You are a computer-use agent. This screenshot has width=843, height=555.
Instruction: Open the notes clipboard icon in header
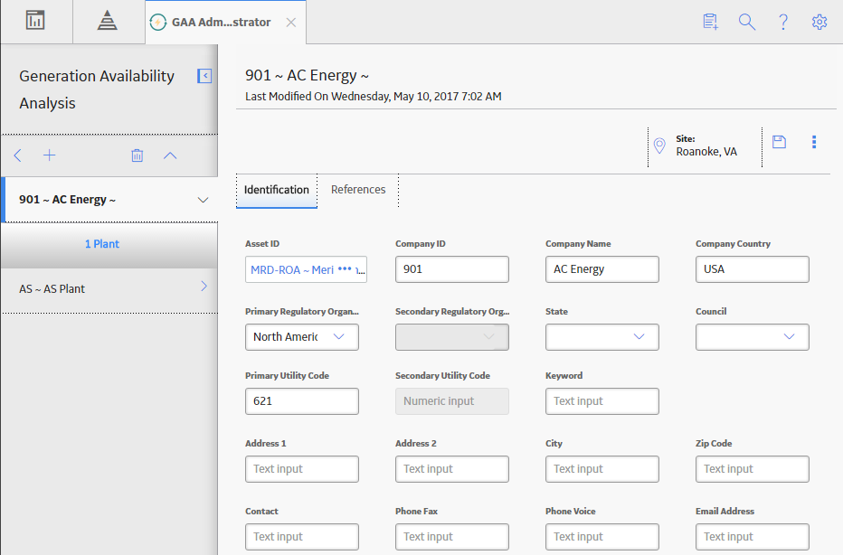tap(711, 22)
